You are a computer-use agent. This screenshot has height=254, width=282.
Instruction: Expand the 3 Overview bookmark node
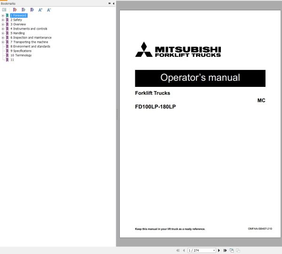click(x=3, y=24)
